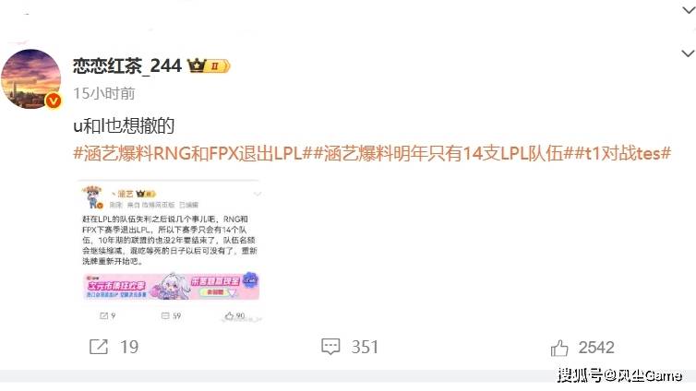Click the 2542 likes count
Screen dimensions: 696x391
click(596, 348)
